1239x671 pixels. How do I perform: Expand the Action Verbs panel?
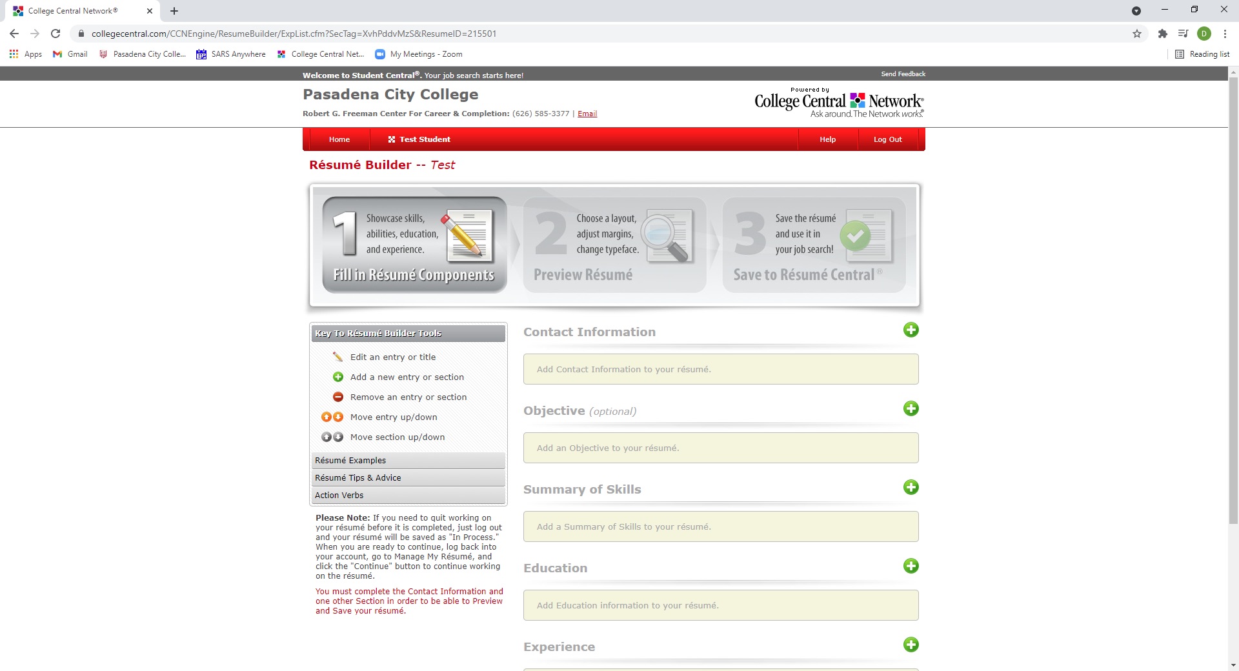pyautogui.click(x=408, y=495)
